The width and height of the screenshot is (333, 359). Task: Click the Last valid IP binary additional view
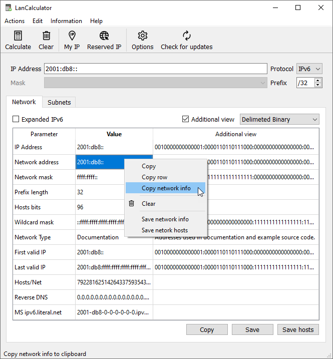236,267
